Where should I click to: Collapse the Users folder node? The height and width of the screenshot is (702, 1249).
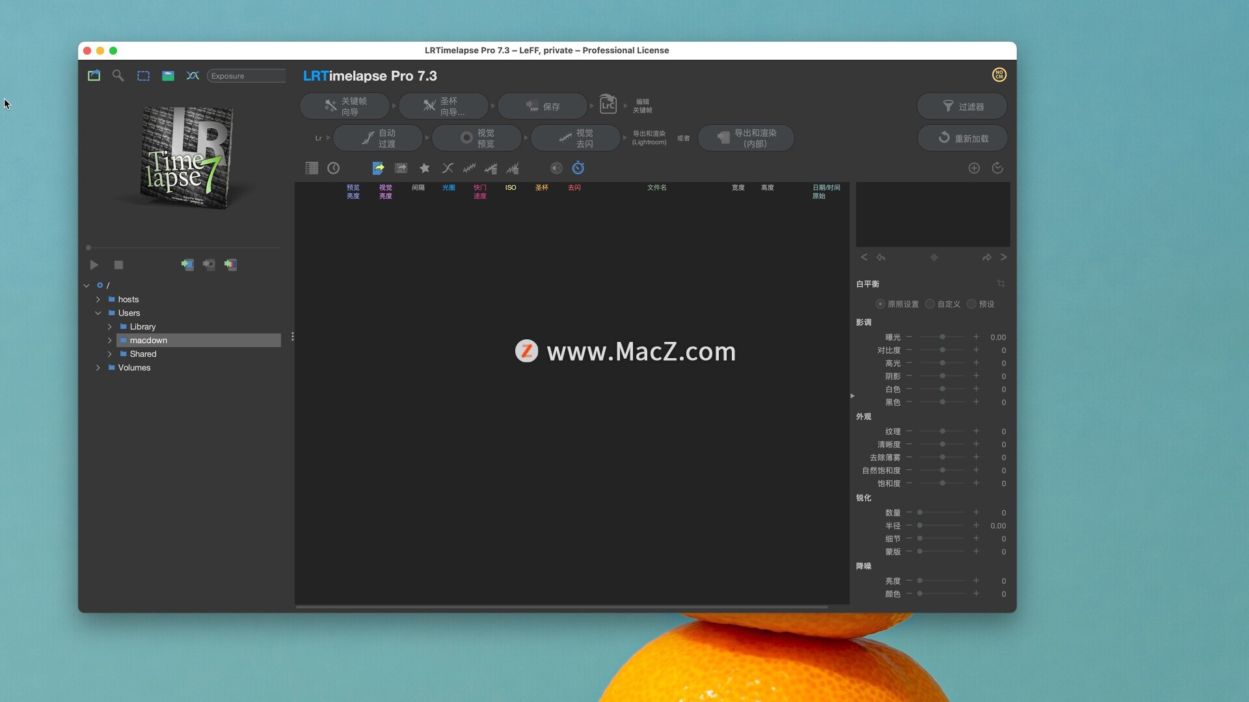pos(98,313)
